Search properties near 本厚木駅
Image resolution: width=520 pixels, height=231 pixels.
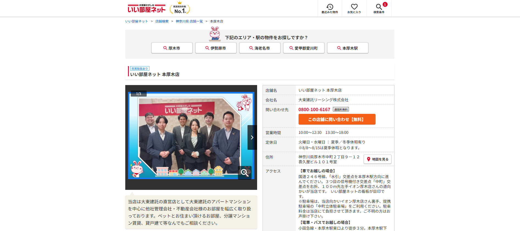347,48
